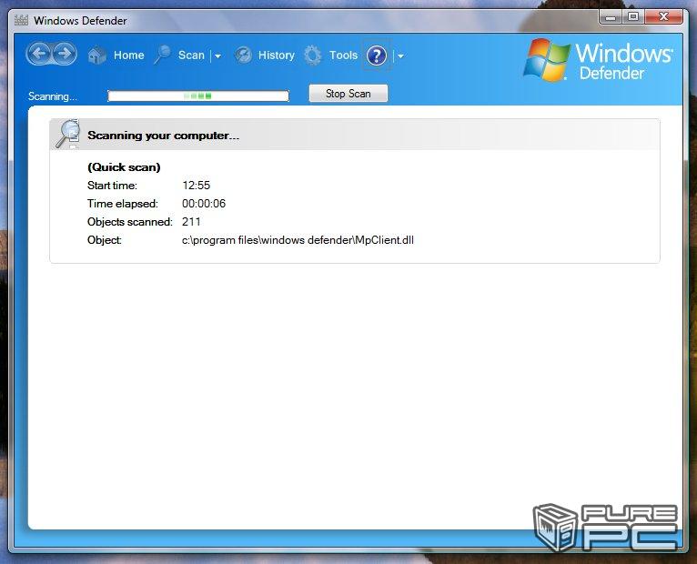Maximize the Windows Defender window
Image resolution: width=697 pixels, height=564 pixels.
[x=633, y=17]
